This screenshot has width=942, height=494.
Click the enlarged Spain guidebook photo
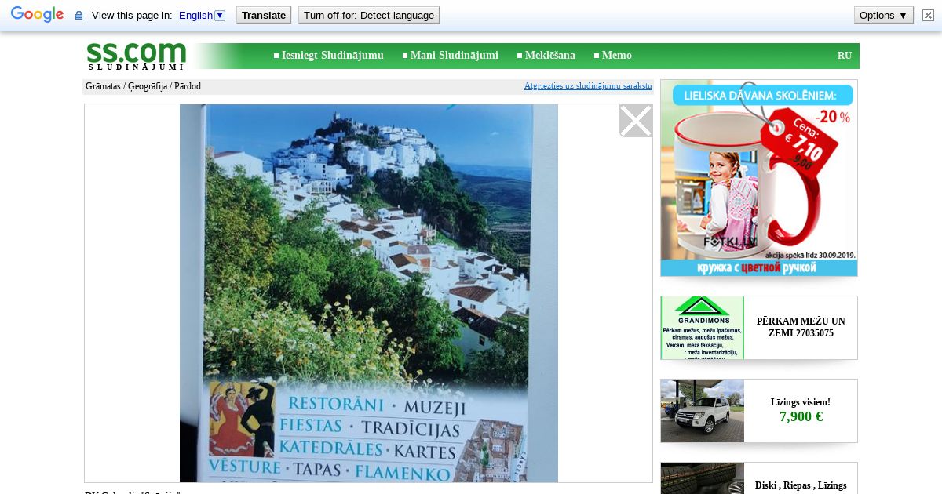click(x=369, y=293)
